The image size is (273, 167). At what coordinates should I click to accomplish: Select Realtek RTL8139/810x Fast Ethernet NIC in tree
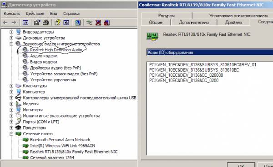pos(74,152)
